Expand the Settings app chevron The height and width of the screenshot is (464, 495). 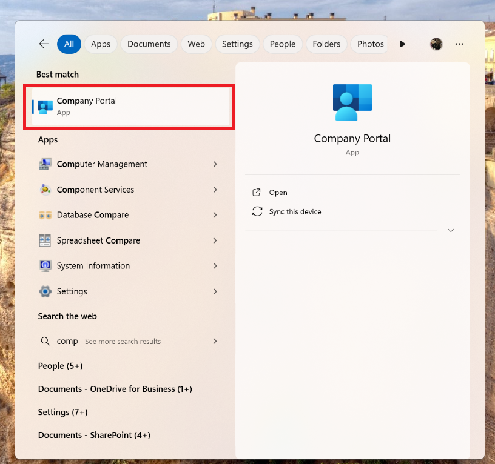[x=215, y=291]
